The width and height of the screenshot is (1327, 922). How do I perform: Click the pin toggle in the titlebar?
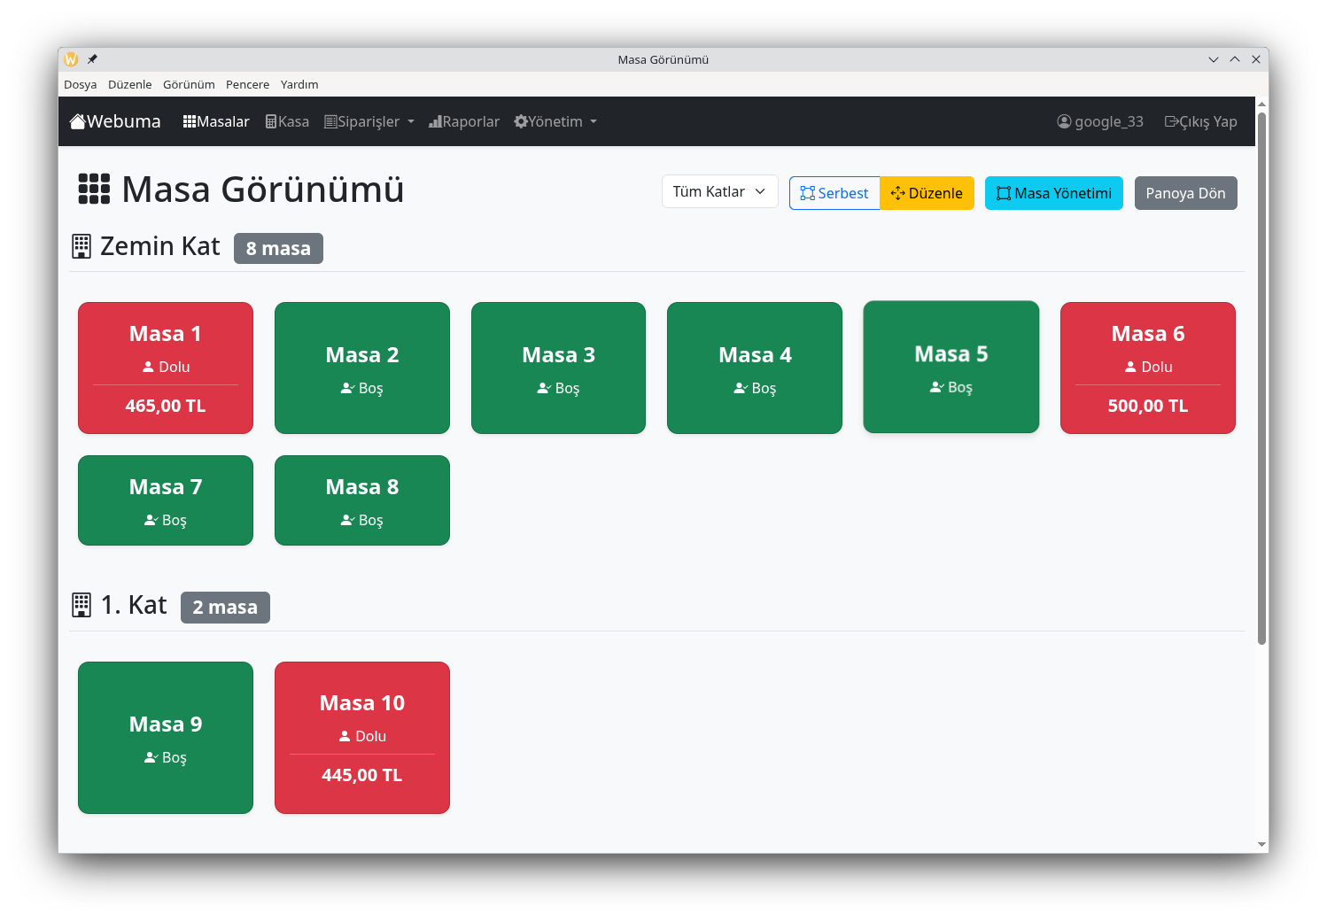[92, 58]
